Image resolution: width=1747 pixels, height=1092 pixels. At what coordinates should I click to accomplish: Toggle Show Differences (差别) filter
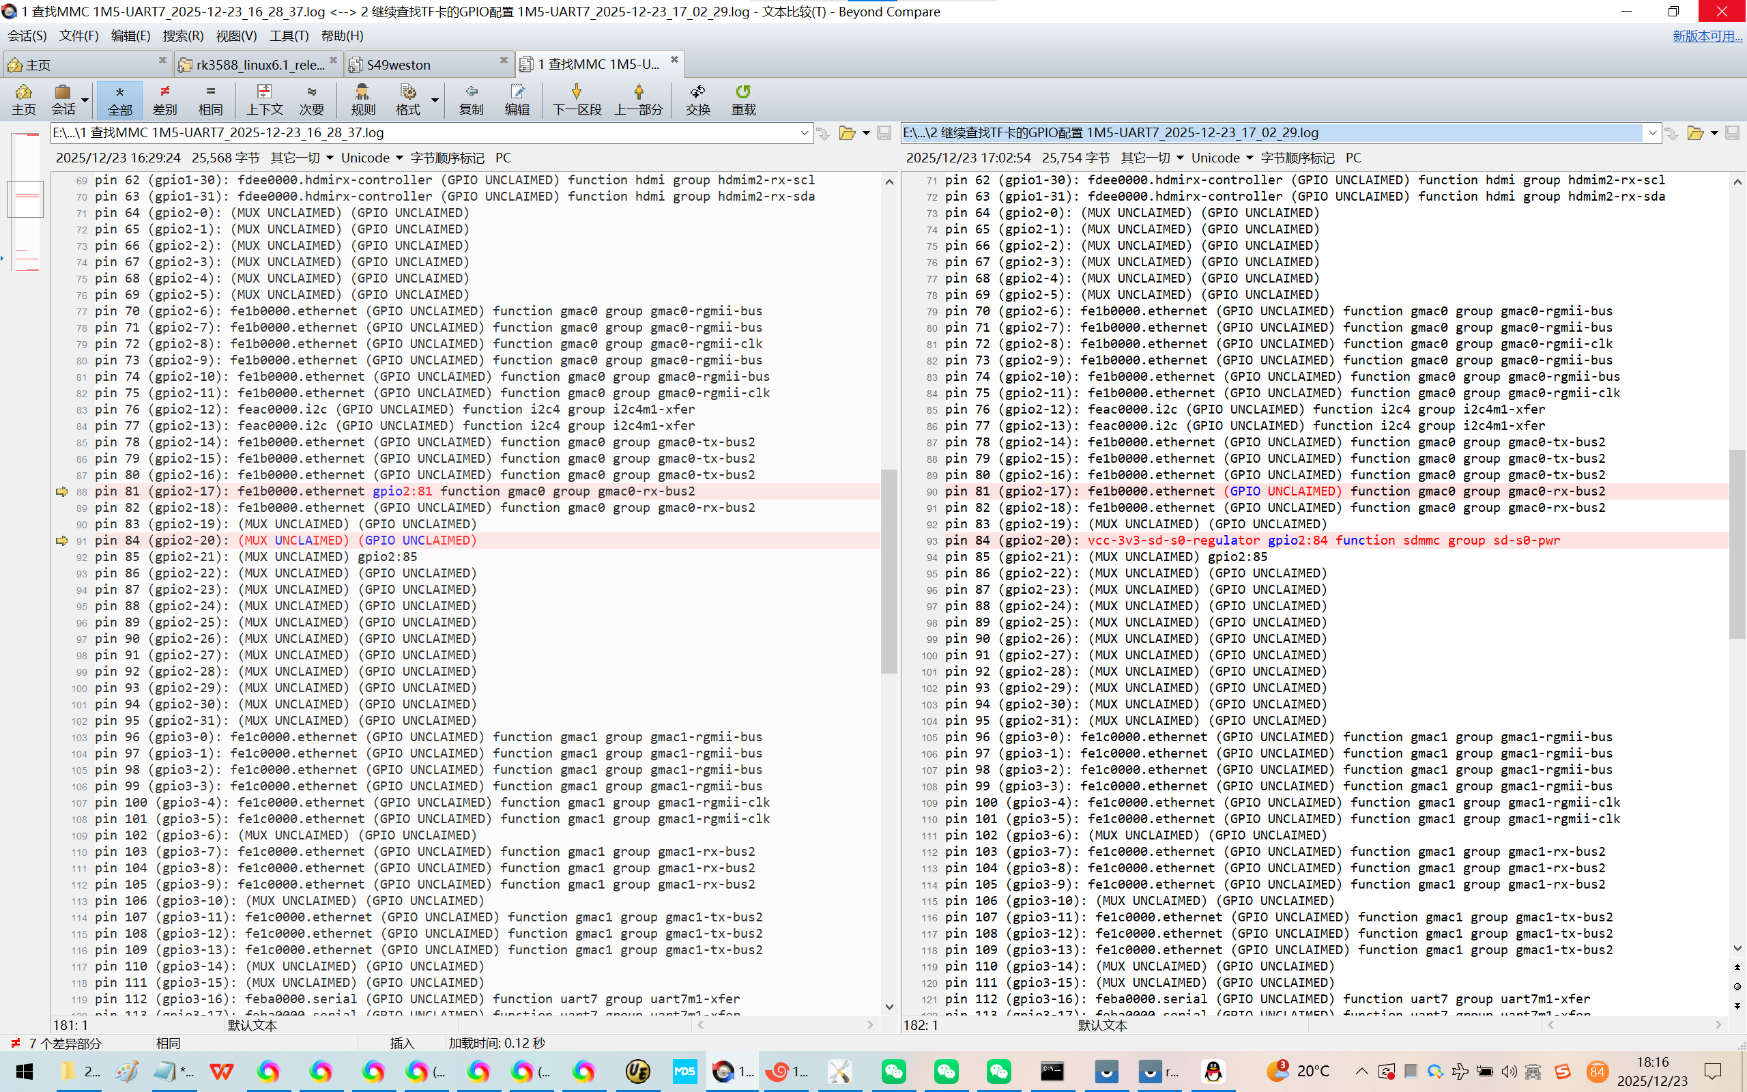tap(164, 99)
